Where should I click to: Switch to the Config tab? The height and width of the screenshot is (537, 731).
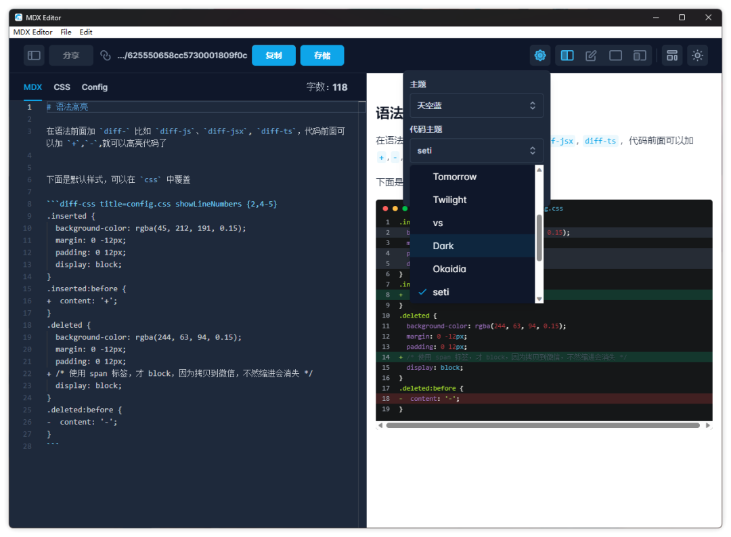click(x=95, y=87)
